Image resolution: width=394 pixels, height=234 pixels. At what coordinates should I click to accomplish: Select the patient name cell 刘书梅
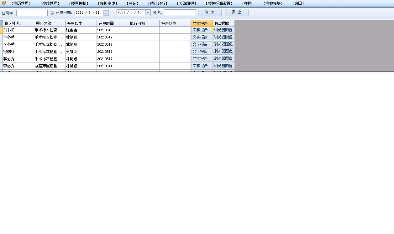18,30
